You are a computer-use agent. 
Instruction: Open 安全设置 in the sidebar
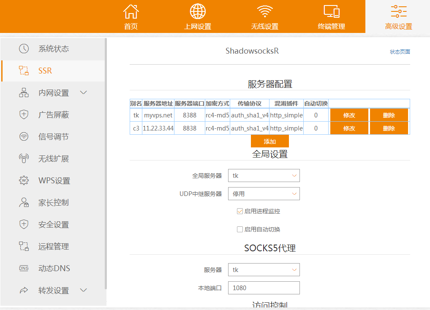[x=53, y=224]
